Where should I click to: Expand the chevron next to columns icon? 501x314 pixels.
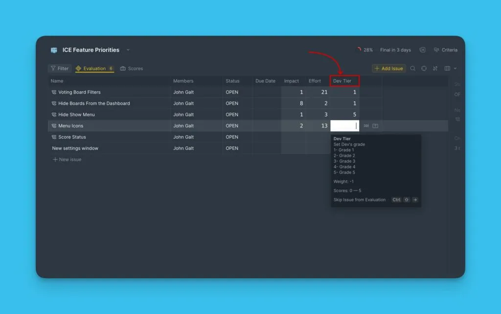point(455,69)
